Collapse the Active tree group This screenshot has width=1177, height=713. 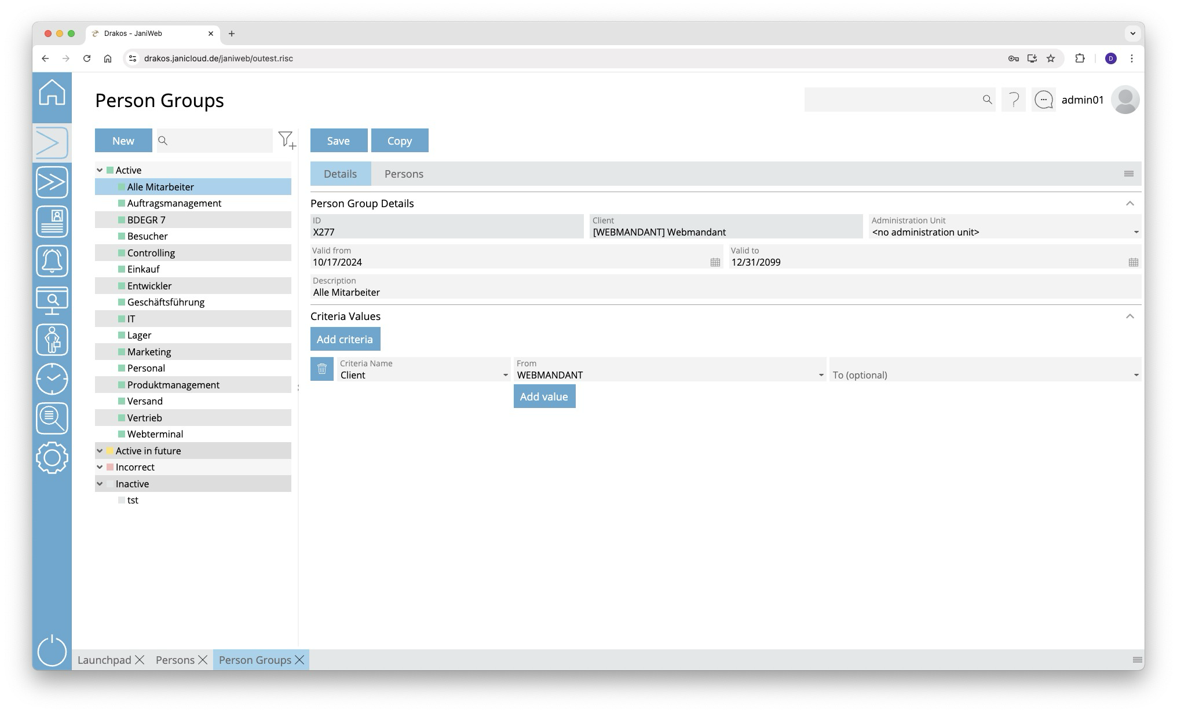[100, 170]
